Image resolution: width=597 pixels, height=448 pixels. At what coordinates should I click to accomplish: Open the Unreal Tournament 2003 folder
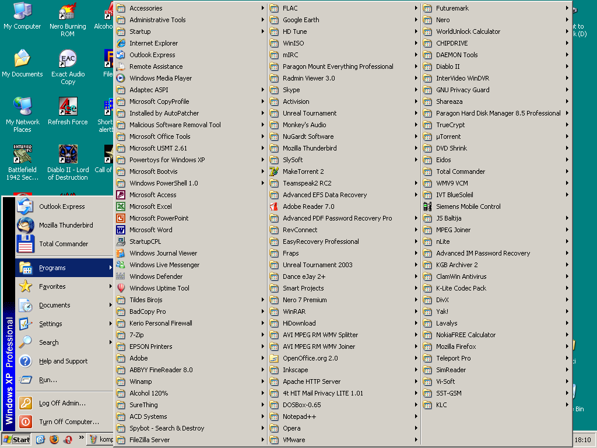(x=344, y=265)
